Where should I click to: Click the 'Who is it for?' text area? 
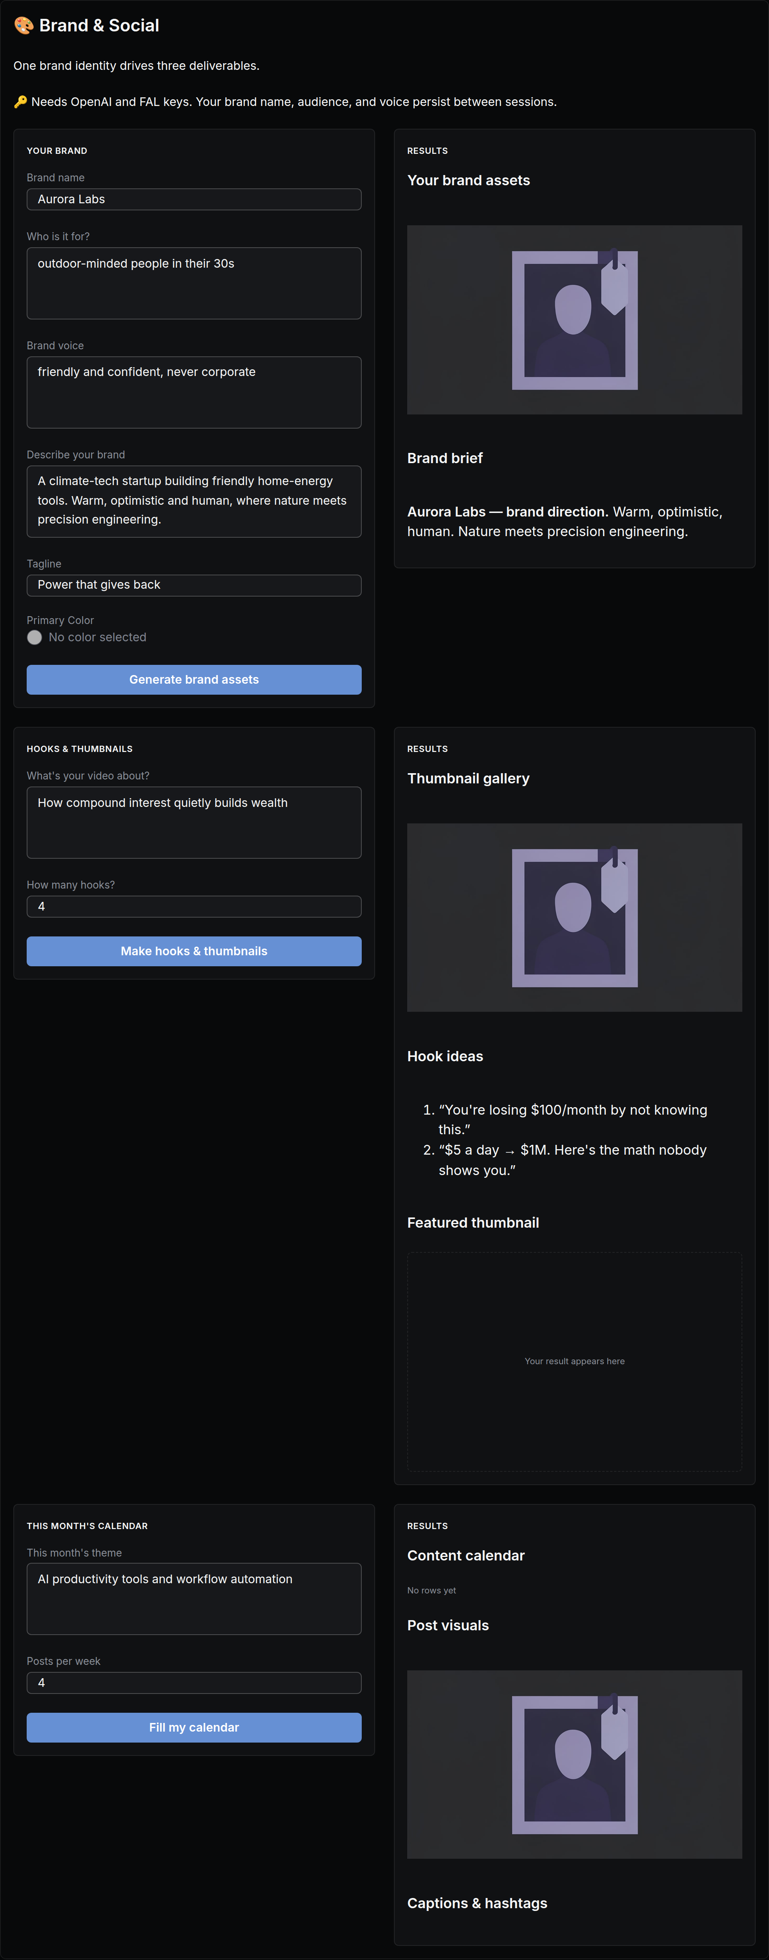(194, 283)
